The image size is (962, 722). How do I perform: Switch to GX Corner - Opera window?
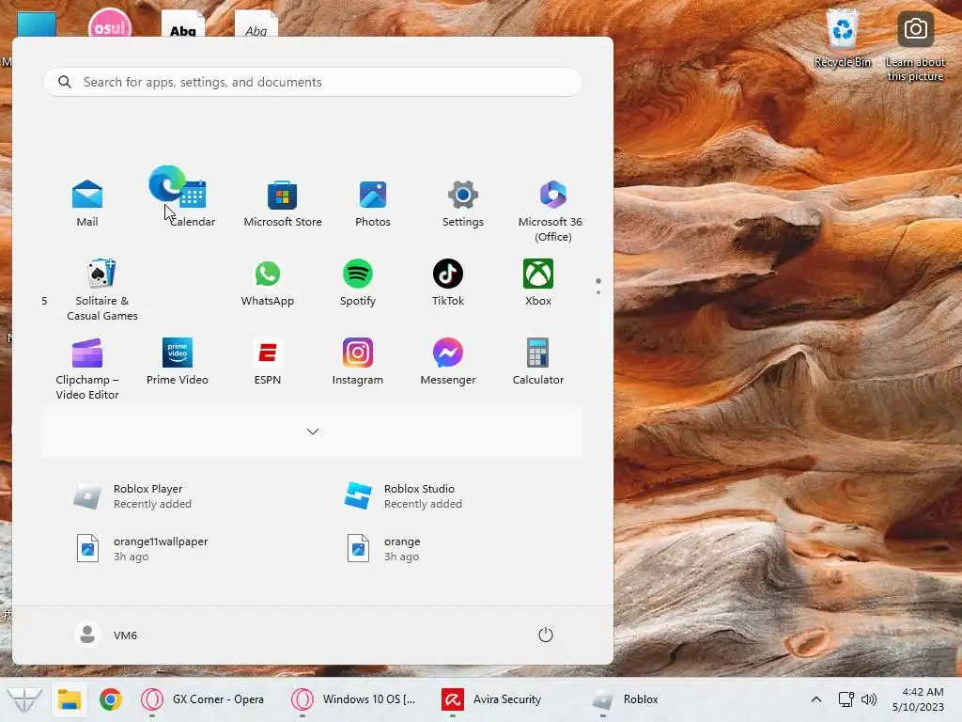[x=203, y=699]
